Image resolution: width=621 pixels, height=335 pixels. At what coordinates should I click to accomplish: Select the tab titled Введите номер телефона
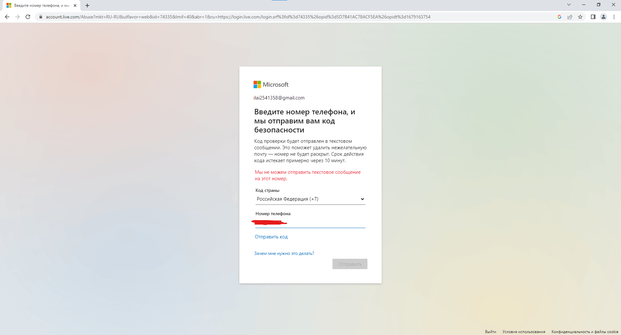(x=42, y=5)
